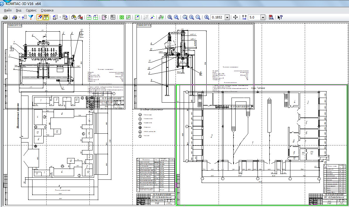Toggle the magnet snapping button

(40, 17)
